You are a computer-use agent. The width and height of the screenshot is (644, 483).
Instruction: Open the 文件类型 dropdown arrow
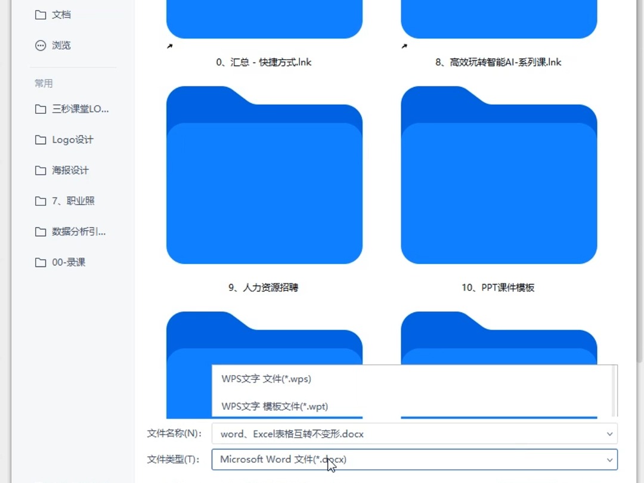click(609, 460)
